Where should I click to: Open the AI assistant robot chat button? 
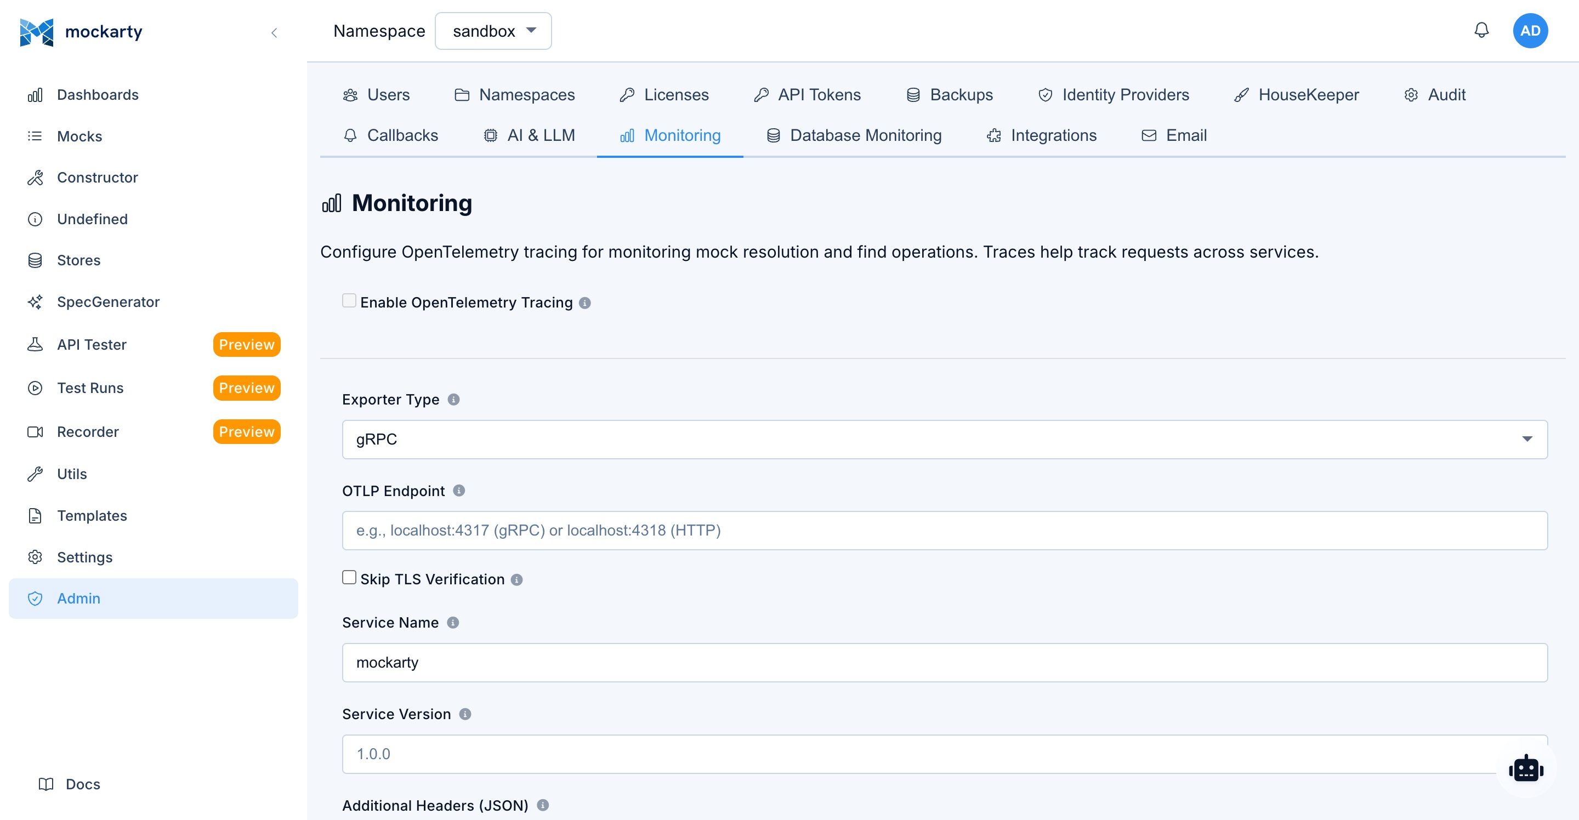click(x=1526, y=768)
